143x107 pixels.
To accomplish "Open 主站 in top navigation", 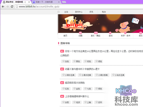I will click(x=66, y=12).
